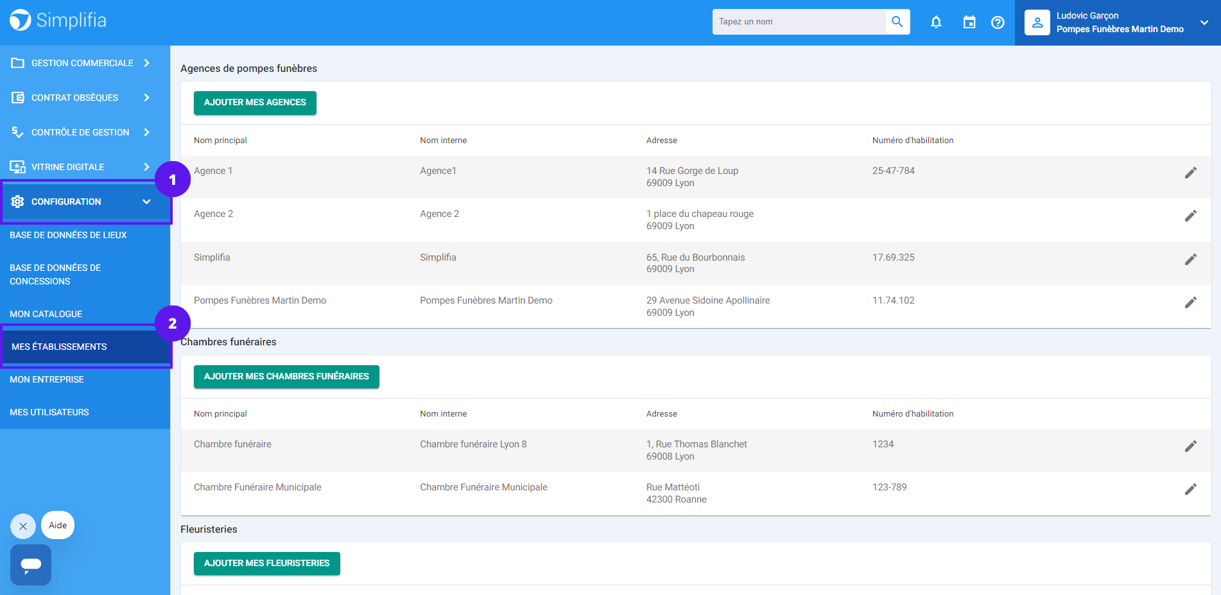1221x595 pixels.
Task: Click habilitation number 1234
Action: coord(883,444)
